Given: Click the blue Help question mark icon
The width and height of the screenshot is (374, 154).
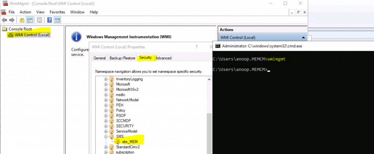Looking at the screenshot, I should [x=50, y=20].
